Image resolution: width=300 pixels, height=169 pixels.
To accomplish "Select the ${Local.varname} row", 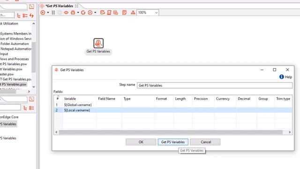I will [x=173, y=110].
